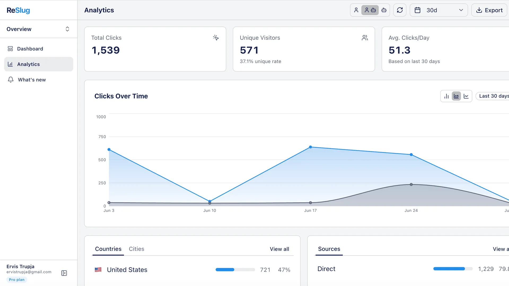Click the gray data point at Jun 3
This screenshot has height=286, width=509.
pos(109,203)
